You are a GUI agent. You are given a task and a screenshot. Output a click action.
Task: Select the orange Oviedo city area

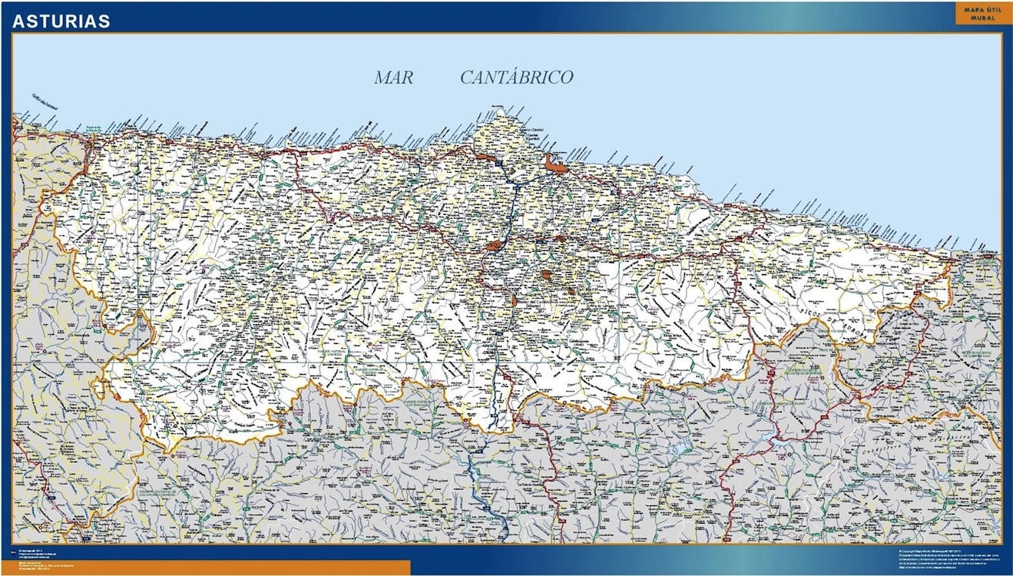click(495, 247)
